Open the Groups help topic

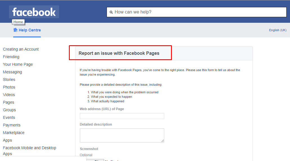[10, 110]
